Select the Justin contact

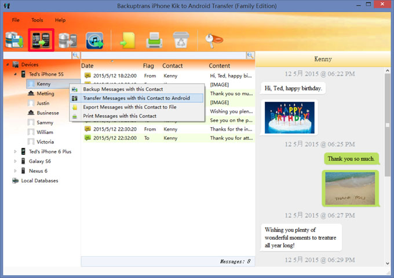tap(43, 103)
